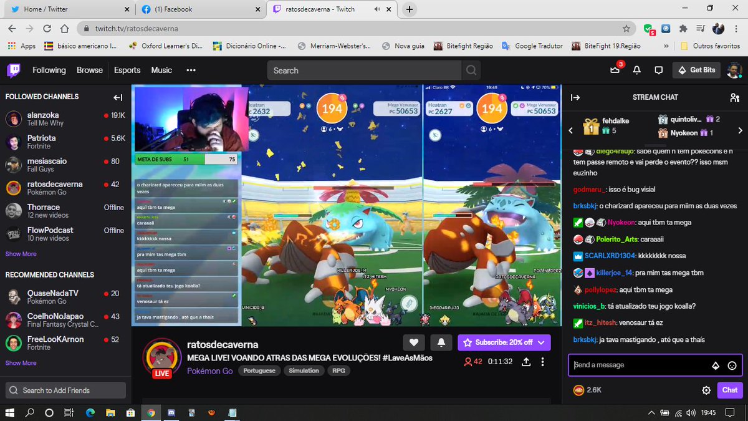The image size is (748, 421).
Task: Reload the page in Chrome
Action: pyautogui.click(x=47, y=29)
